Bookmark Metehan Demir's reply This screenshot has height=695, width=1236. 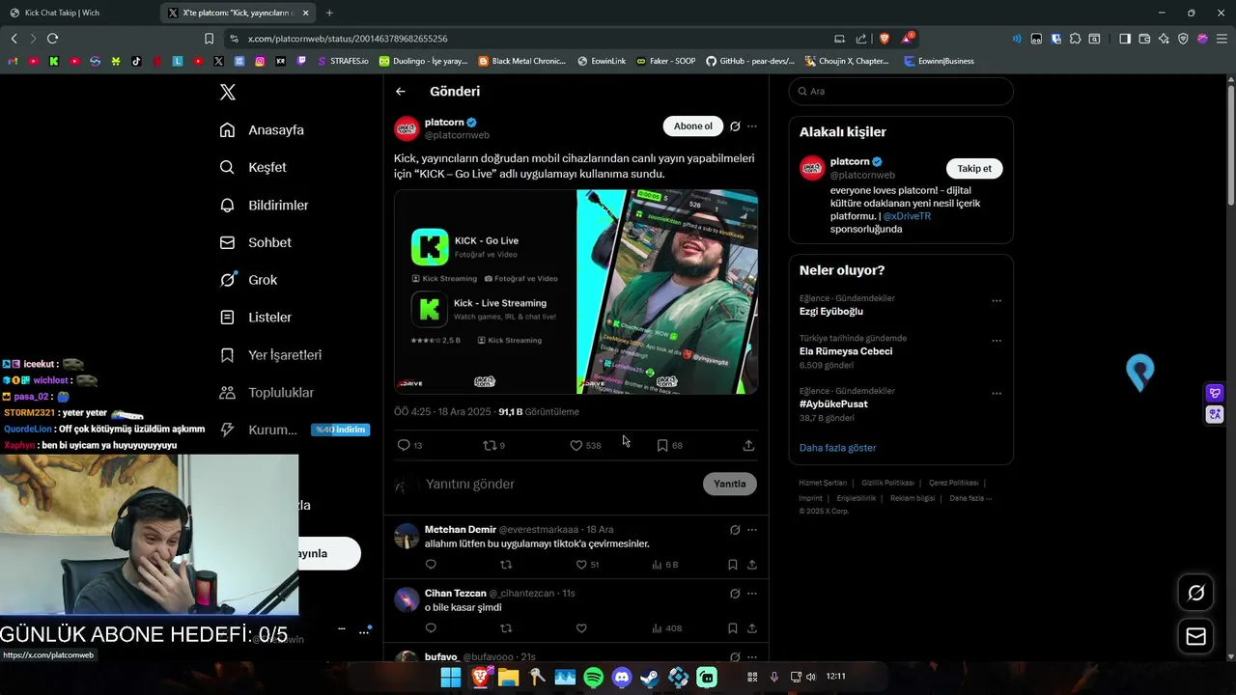[x=732, y=565]
